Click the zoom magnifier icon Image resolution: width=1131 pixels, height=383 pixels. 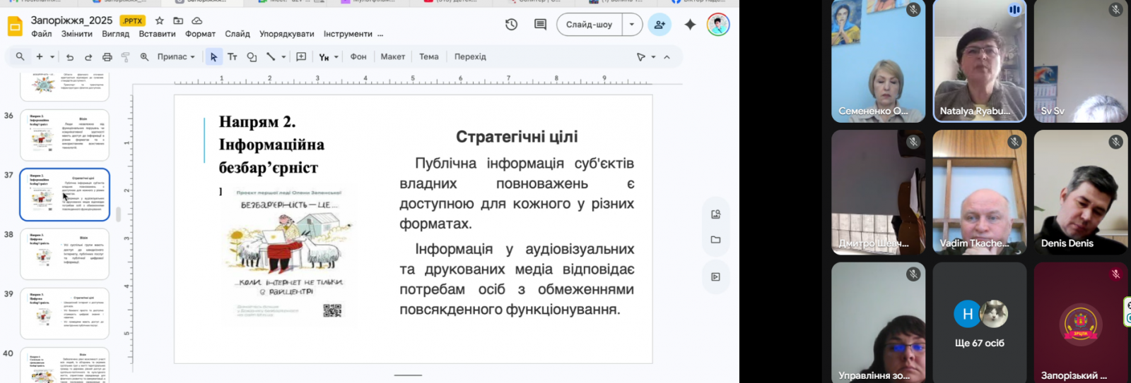(144, 57)
